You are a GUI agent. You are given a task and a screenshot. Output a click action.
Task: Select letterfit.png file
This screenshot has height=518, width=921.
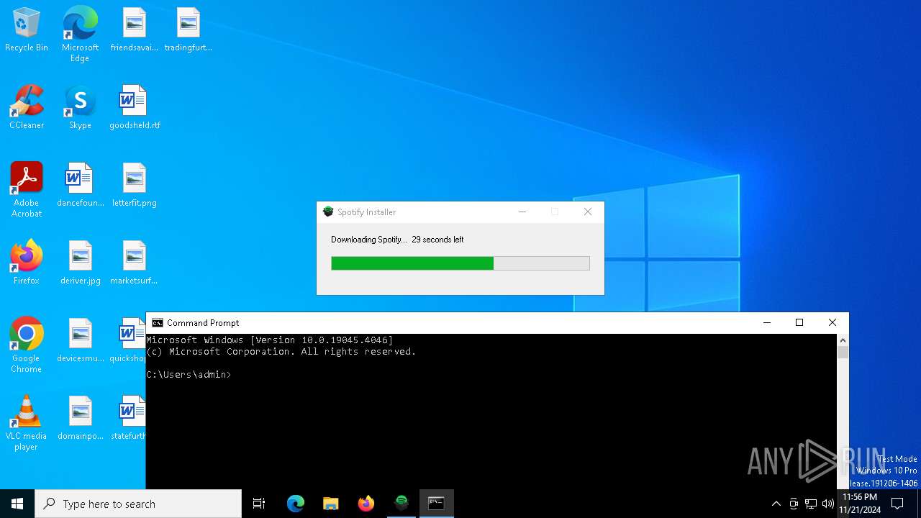(x=135, y=186)
